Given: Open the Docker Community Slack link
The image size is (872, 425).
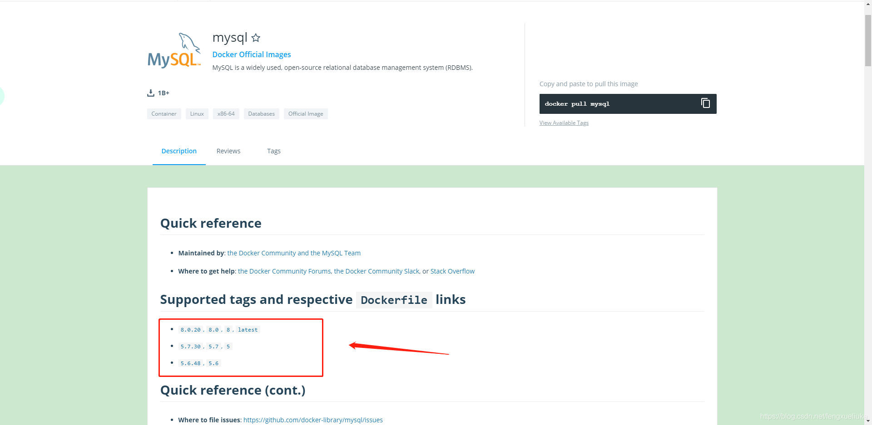Looking at the screenshot, I should click(377, 271).
